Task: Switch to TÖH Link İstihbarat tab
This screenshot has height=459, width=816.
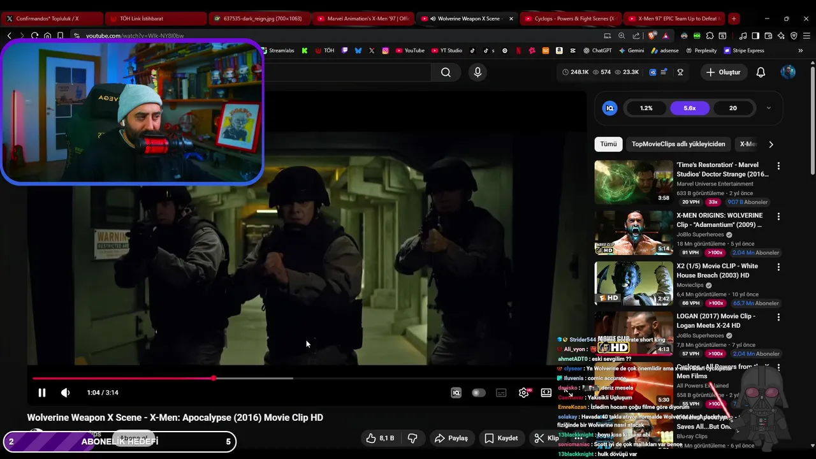Action: (156, 18)
